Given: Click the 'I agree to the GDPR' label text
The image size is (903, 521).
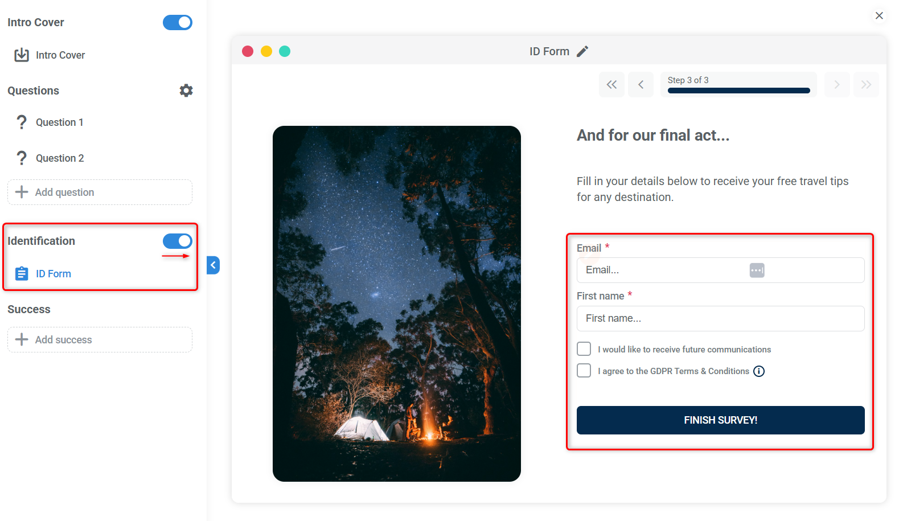Looking at the screenshot, I should [674, 371].
